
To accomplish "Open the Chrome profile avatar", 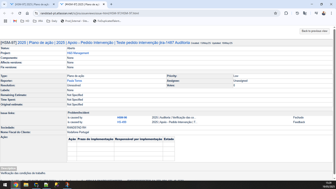I will click(x=324, y=13).
